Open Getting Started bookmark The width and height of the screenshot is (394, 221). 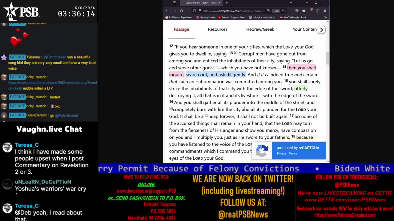(x=206, y=17)
